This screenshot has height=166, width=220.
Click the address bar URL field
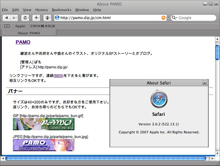110,18
